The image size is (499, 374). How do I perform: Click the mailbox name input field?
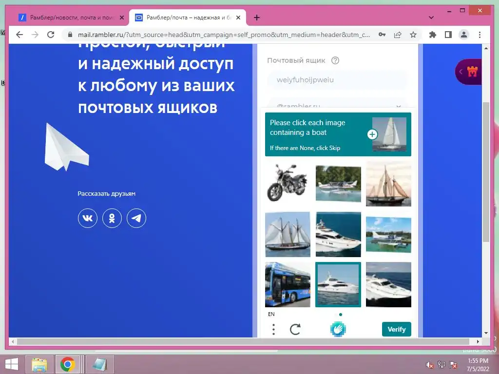point(337,80)
